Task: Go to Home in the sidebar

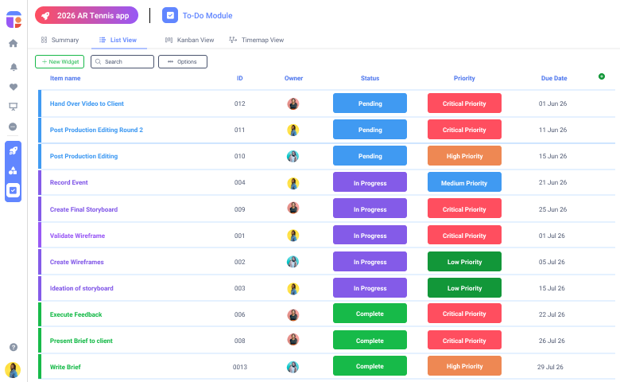Action: 13,44
